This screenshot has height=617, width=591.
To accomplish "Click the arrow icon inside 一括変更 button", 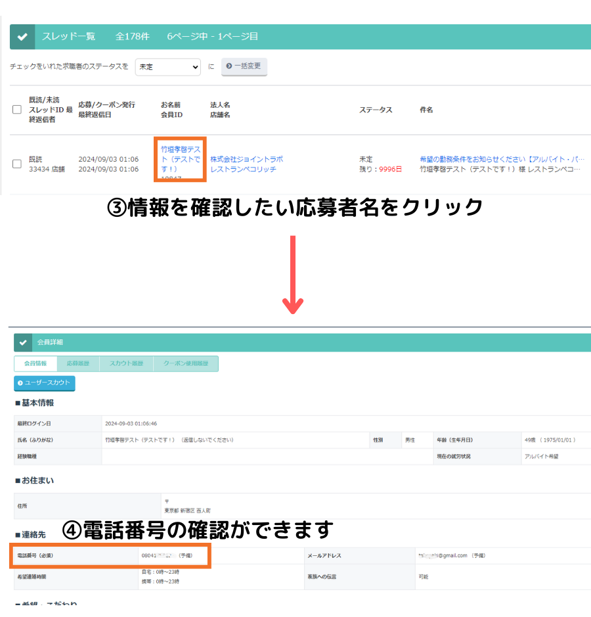I will pyautogui.click(x=230, y=66).
